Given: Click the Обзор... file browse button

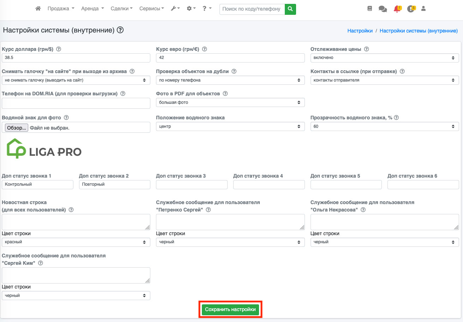Looking at the screenshot, I should (x=16, y=128).
